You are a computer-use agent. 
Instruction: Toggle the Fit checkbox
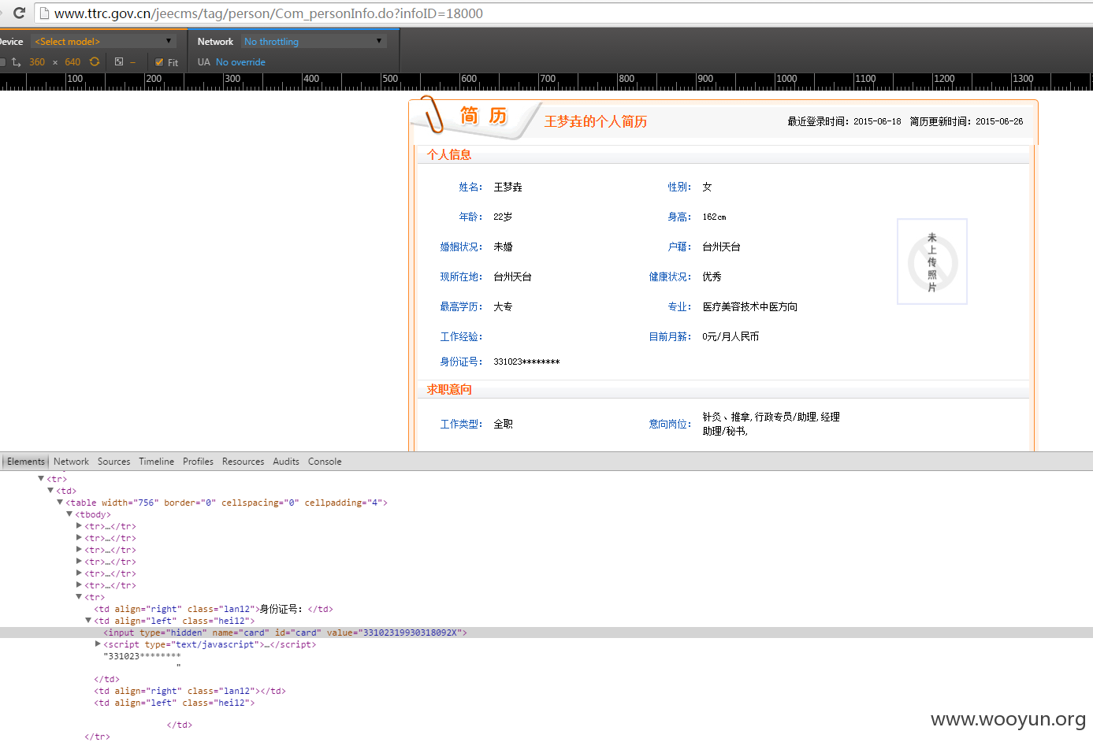click(x=159, y=62)
